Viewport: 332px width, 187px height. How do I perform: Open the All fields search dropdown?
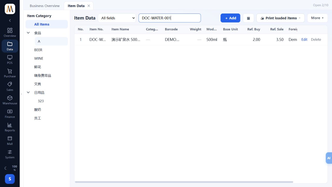pyautogui.click(x=117, y=18)
